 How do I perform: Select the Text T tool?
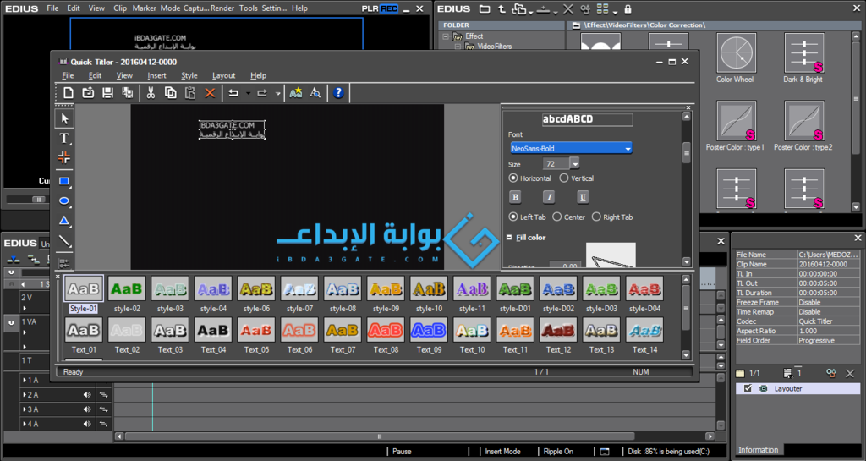pyautogui.click(x=64, y=138)
